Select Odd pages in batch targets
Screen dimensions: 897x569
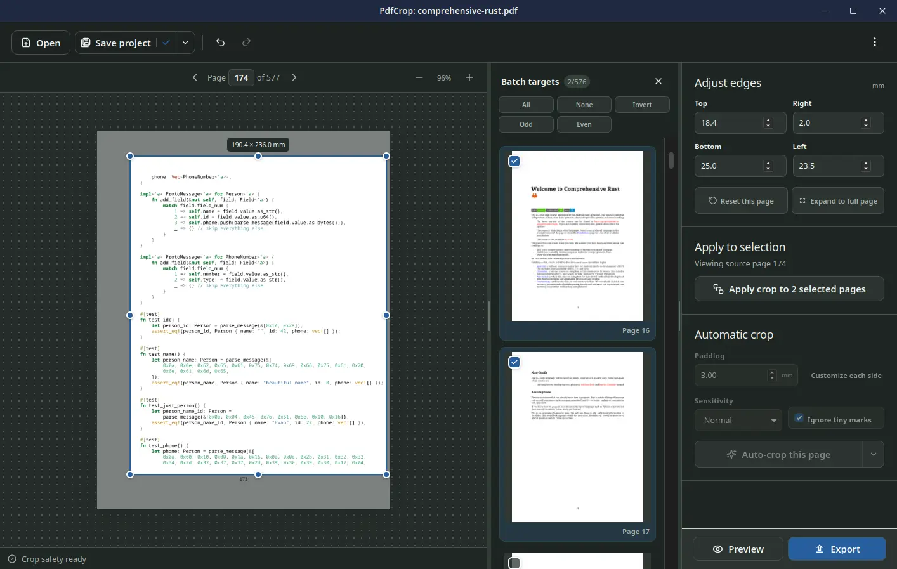(526, 124)
